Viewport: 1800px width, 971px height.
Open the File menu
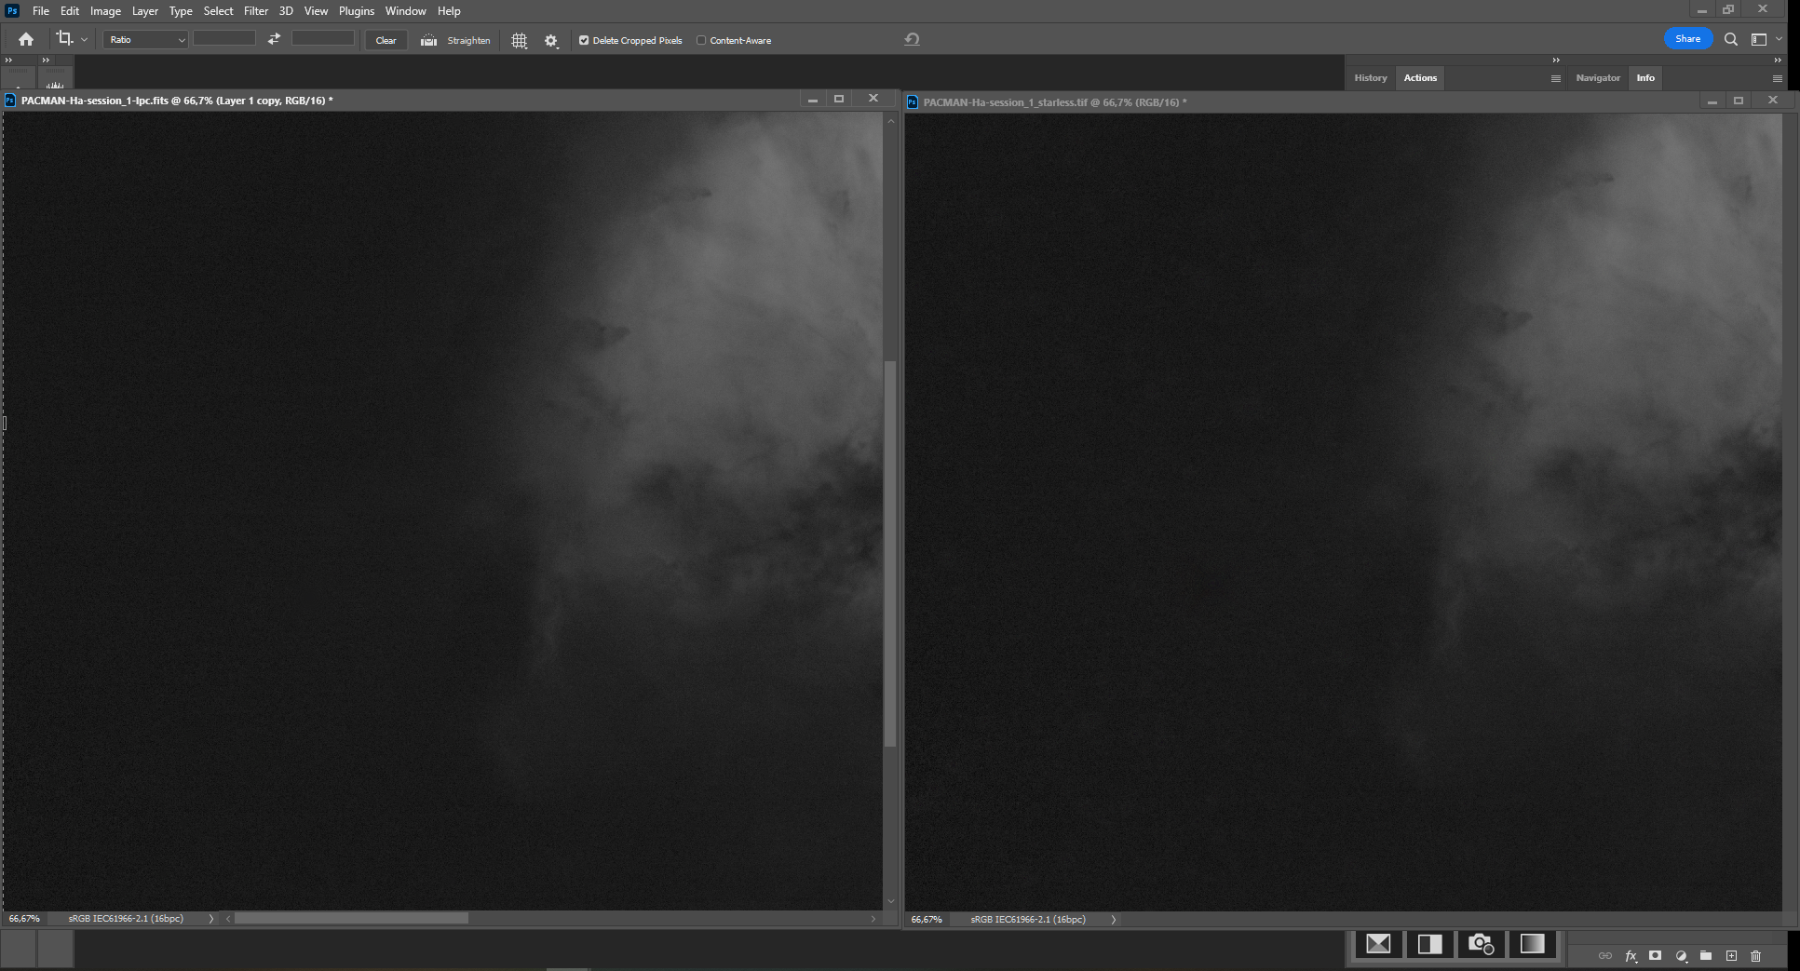click(x=41, y=11)
